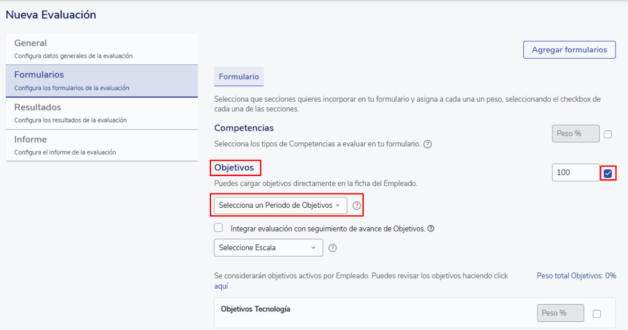This screenshot has height=330, width=628.
Task: Enable the Competencias section checkbox
Action: pos(608,134)
